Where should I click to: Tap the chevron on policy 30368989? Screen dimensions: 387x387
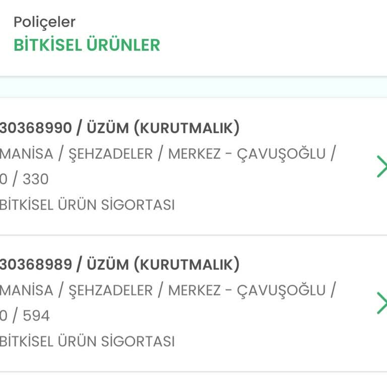pyautogui.click(x=381, y=303)
